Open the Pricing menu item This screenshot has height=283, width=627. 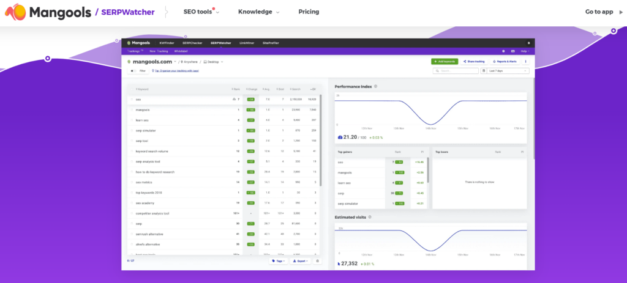309,12
